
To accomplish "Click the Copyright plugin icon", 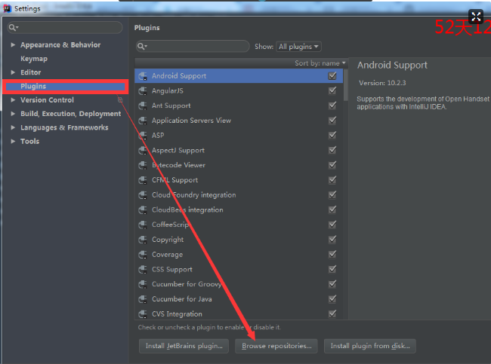I will 143,240.
